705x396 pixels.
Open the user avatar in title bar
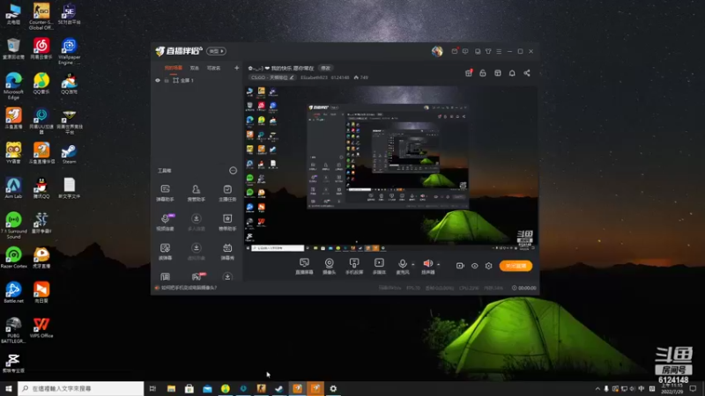point(437,51)
